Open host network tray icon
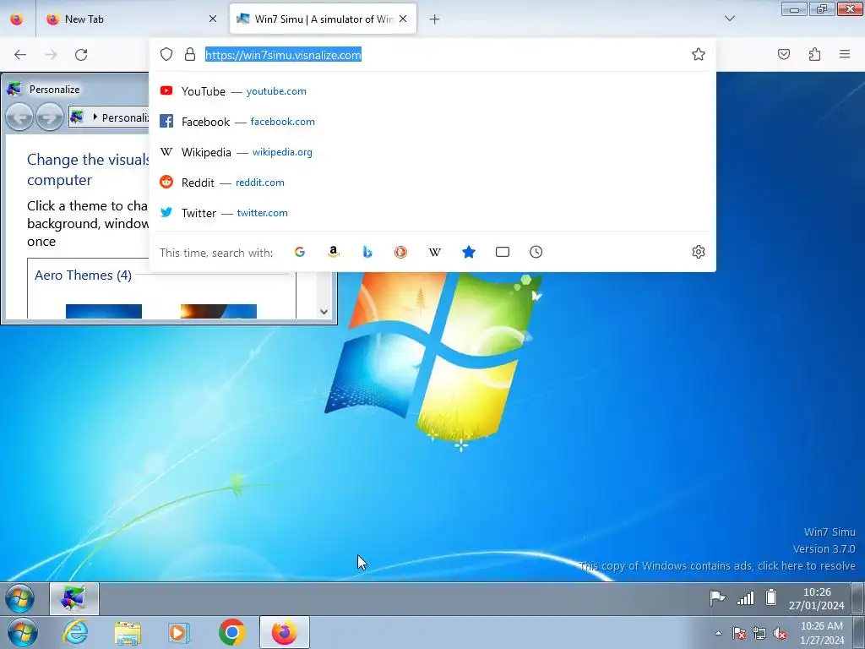The image size is (865, 649). pyautogui.click(x=759, y=634)
